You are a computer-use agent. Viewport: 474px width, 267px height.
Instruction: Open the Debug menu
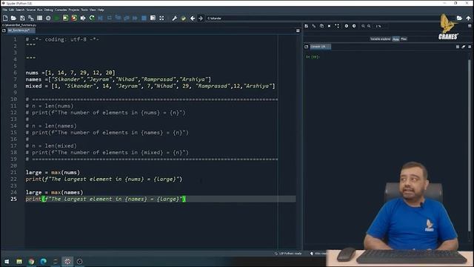pyautogui.click(x=49, y=10)
